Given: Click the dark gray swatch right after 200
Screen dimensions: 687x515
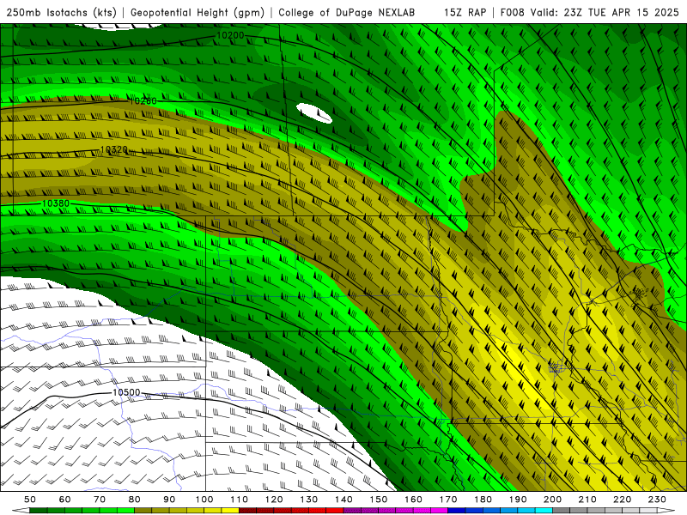Looking at the screenshot, I should point(562,511).
